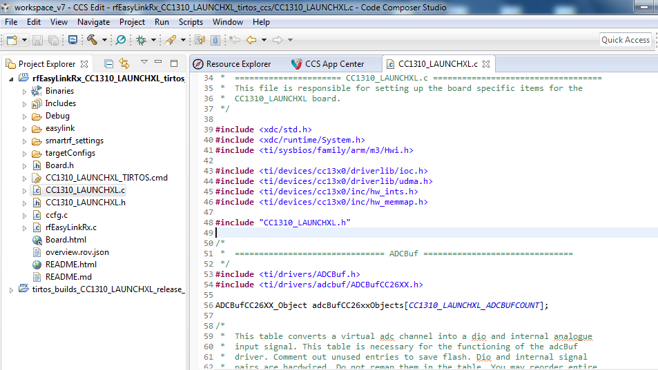Open the File menu

click(x=11, y=22)
